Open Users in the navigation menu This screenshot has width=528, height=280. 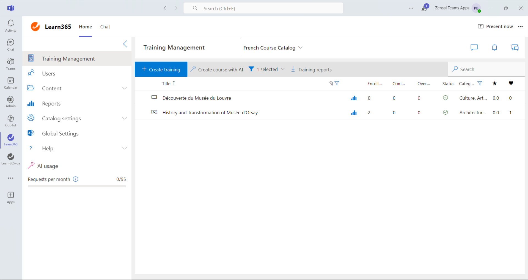[x=49, y=74]
